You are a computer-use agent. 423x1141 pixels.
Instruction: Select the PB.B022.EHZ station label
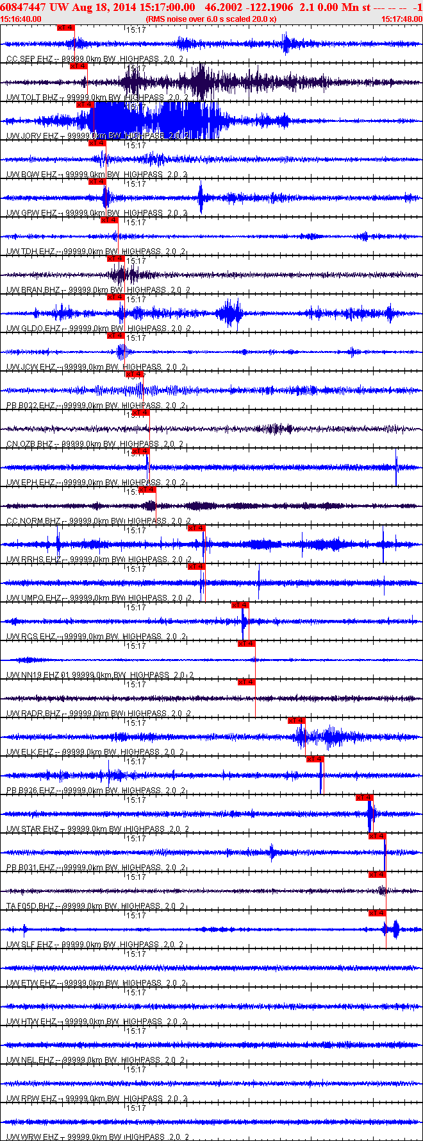coord(31,406)
